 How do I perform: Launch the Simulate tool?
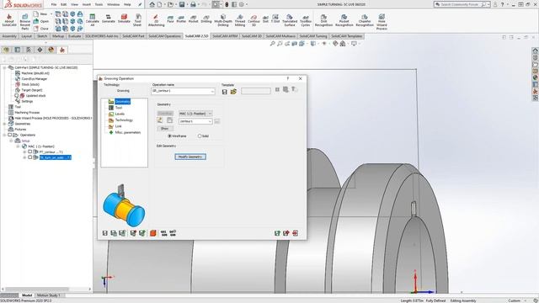tap(124, 19)
